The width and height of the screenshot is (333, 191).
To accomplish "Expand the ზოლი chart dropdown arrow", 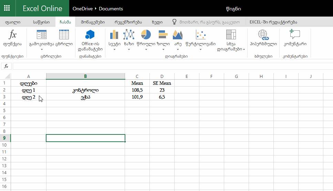I will point(163,50).
